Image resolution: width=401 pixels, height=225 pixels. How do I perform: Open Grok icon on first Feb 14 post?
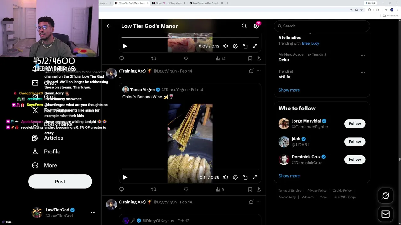pos(251,71)
